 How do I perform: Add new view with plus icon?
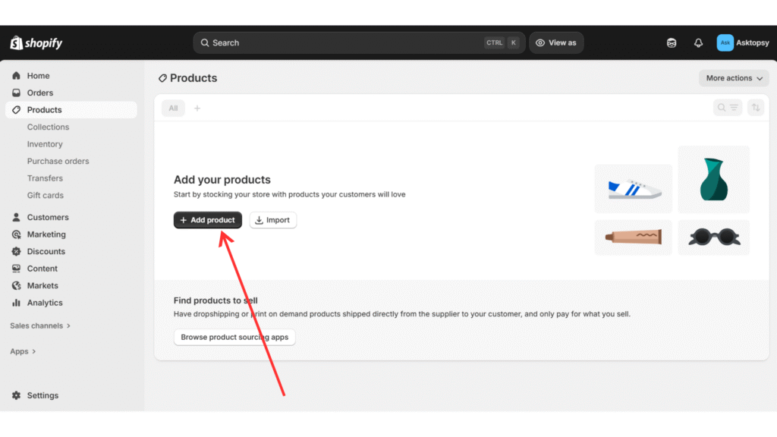pyautogui.click(x=197, y=108)
